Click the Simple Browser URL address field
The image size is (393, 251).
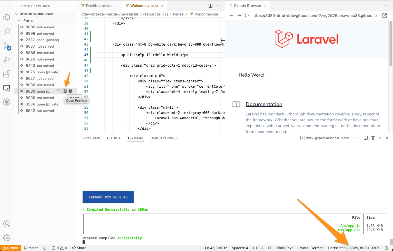pyautogui.click(x=315, y=15)
